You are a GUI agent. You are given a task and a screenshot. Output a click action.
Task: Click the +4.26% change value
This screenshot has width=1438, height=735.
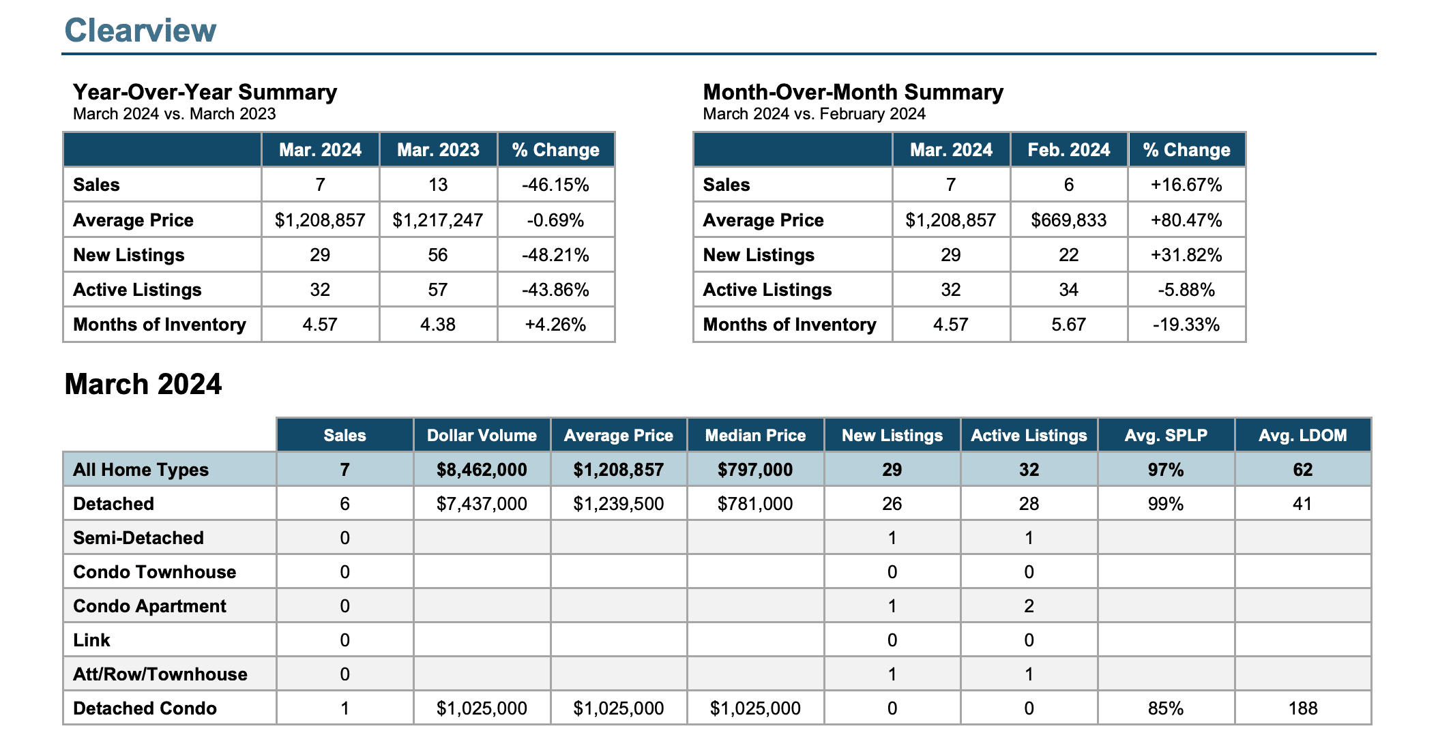pos(555,325)
